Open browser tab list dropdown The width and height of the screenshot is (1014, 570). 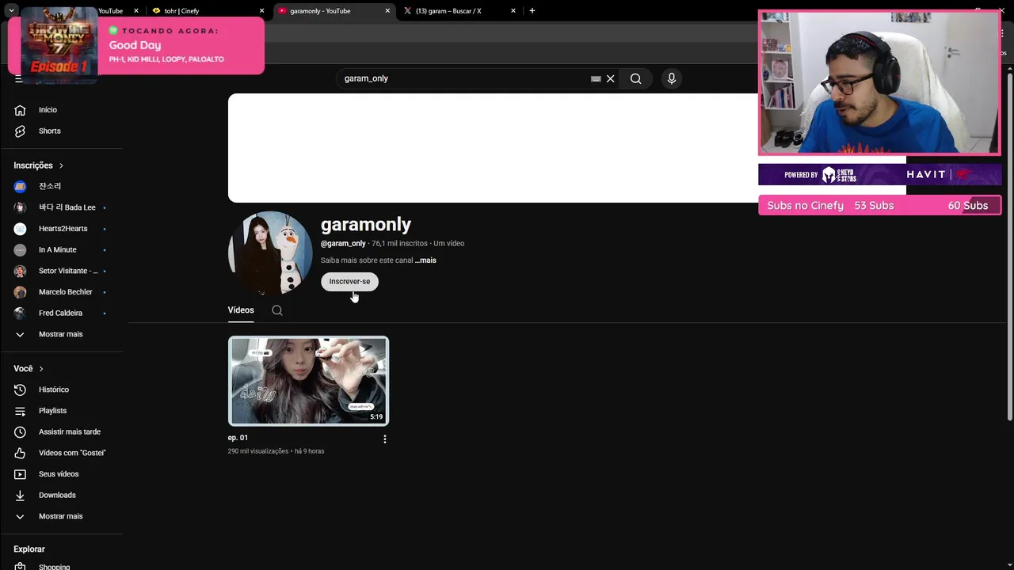11,10
